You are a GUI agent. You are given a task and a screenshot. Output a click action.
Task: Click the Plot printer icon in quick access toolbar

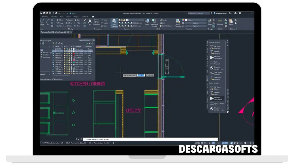[x=56, y=13]
